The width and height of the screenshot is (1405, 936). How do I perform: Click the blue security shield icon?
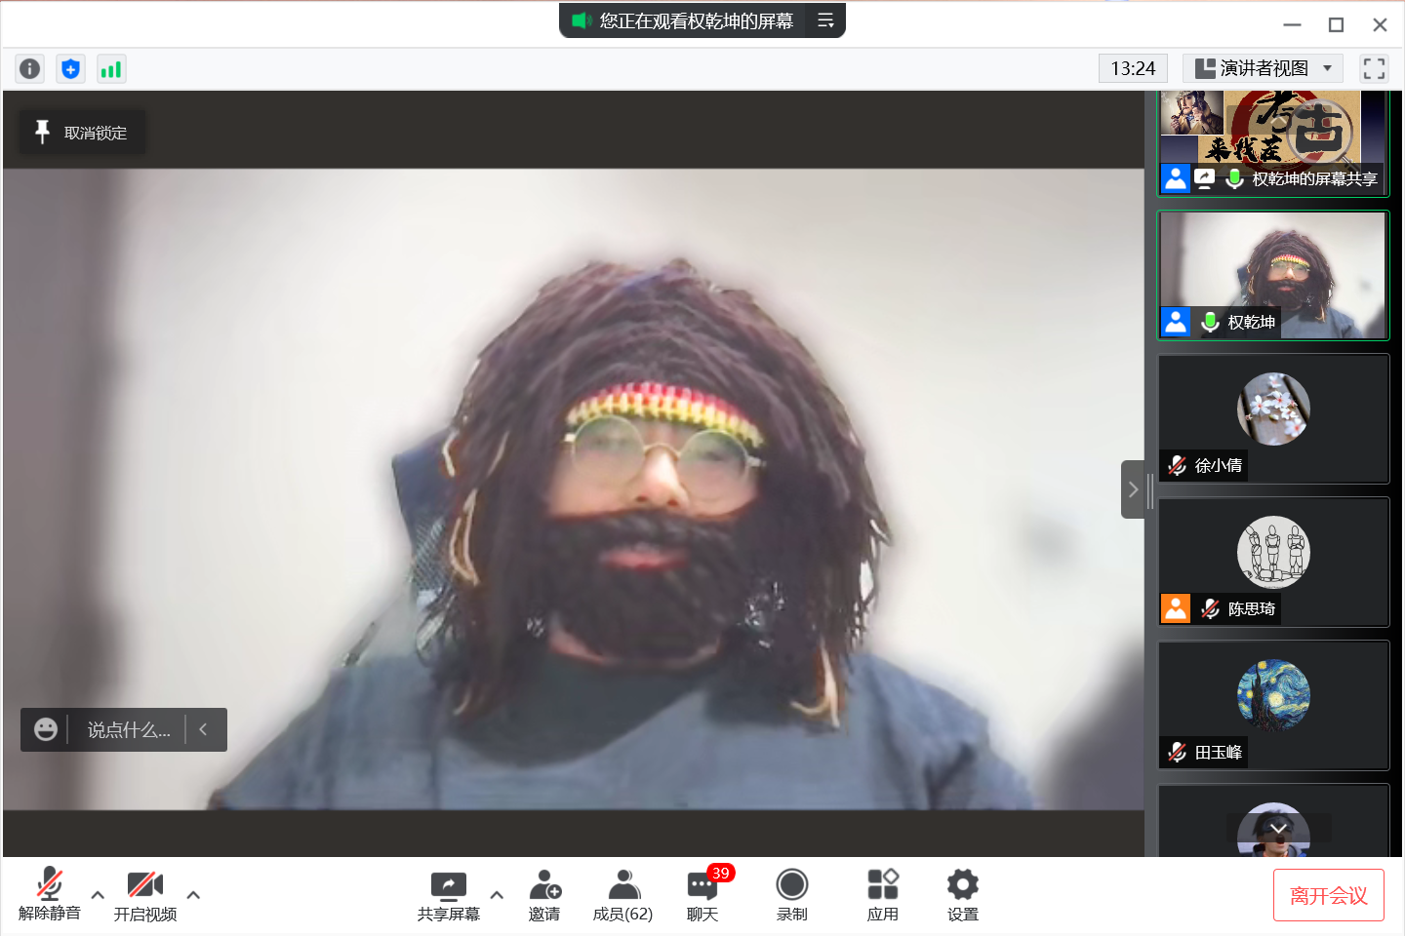(70, 68)
